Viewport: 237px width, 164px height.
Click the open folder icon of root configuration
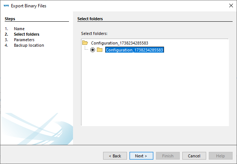click(85, 43)
